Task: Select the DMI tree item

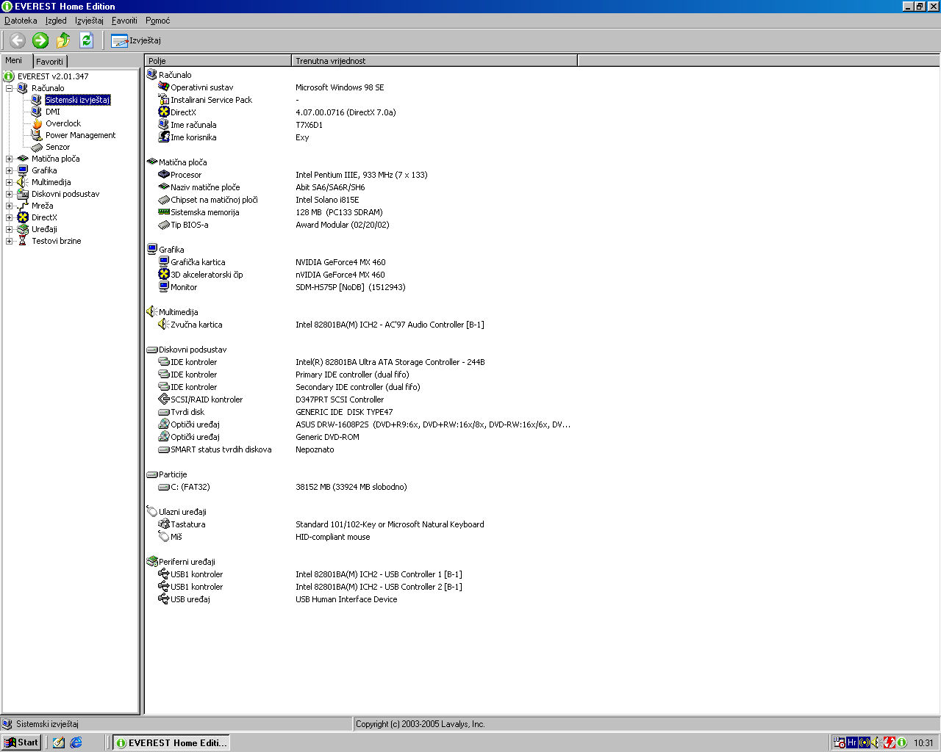Action: coord(53,112)
